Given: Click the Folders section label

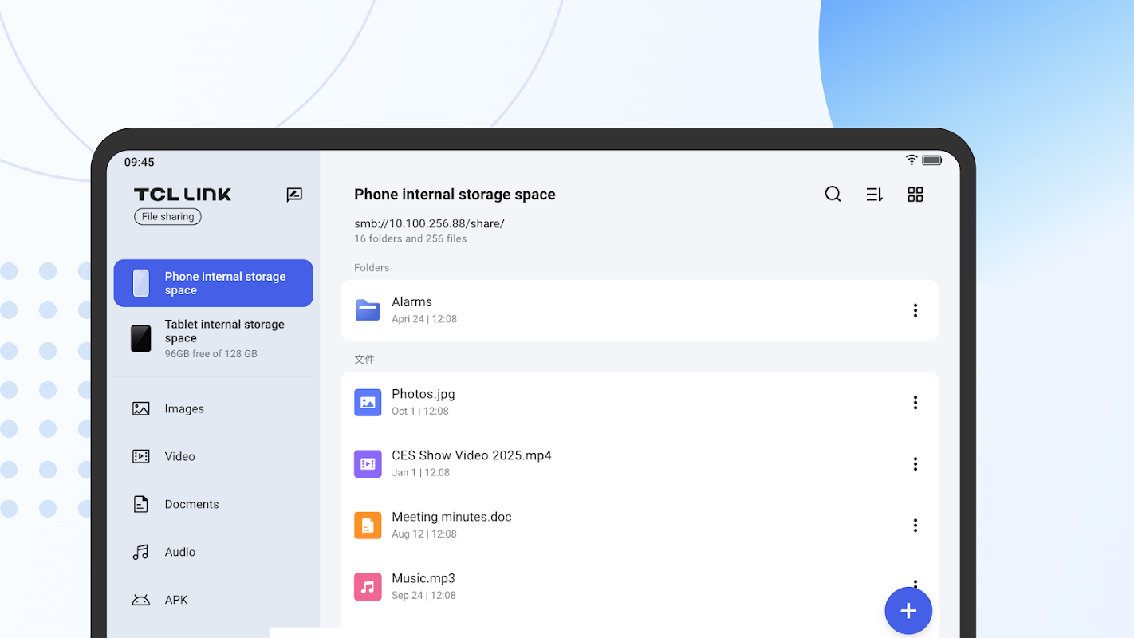Looking at the screenshot, I should pyautogui.click(x=372, y=268).
